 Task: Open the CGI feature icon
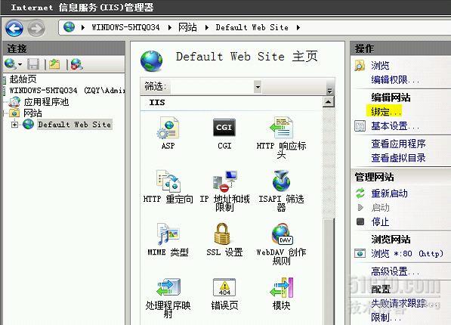click(x=224, y=128)
